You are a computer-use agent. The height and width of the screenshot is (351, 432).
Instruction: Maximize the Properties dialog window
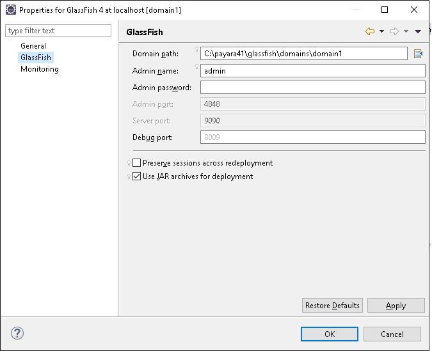click(x=385, y=10)
